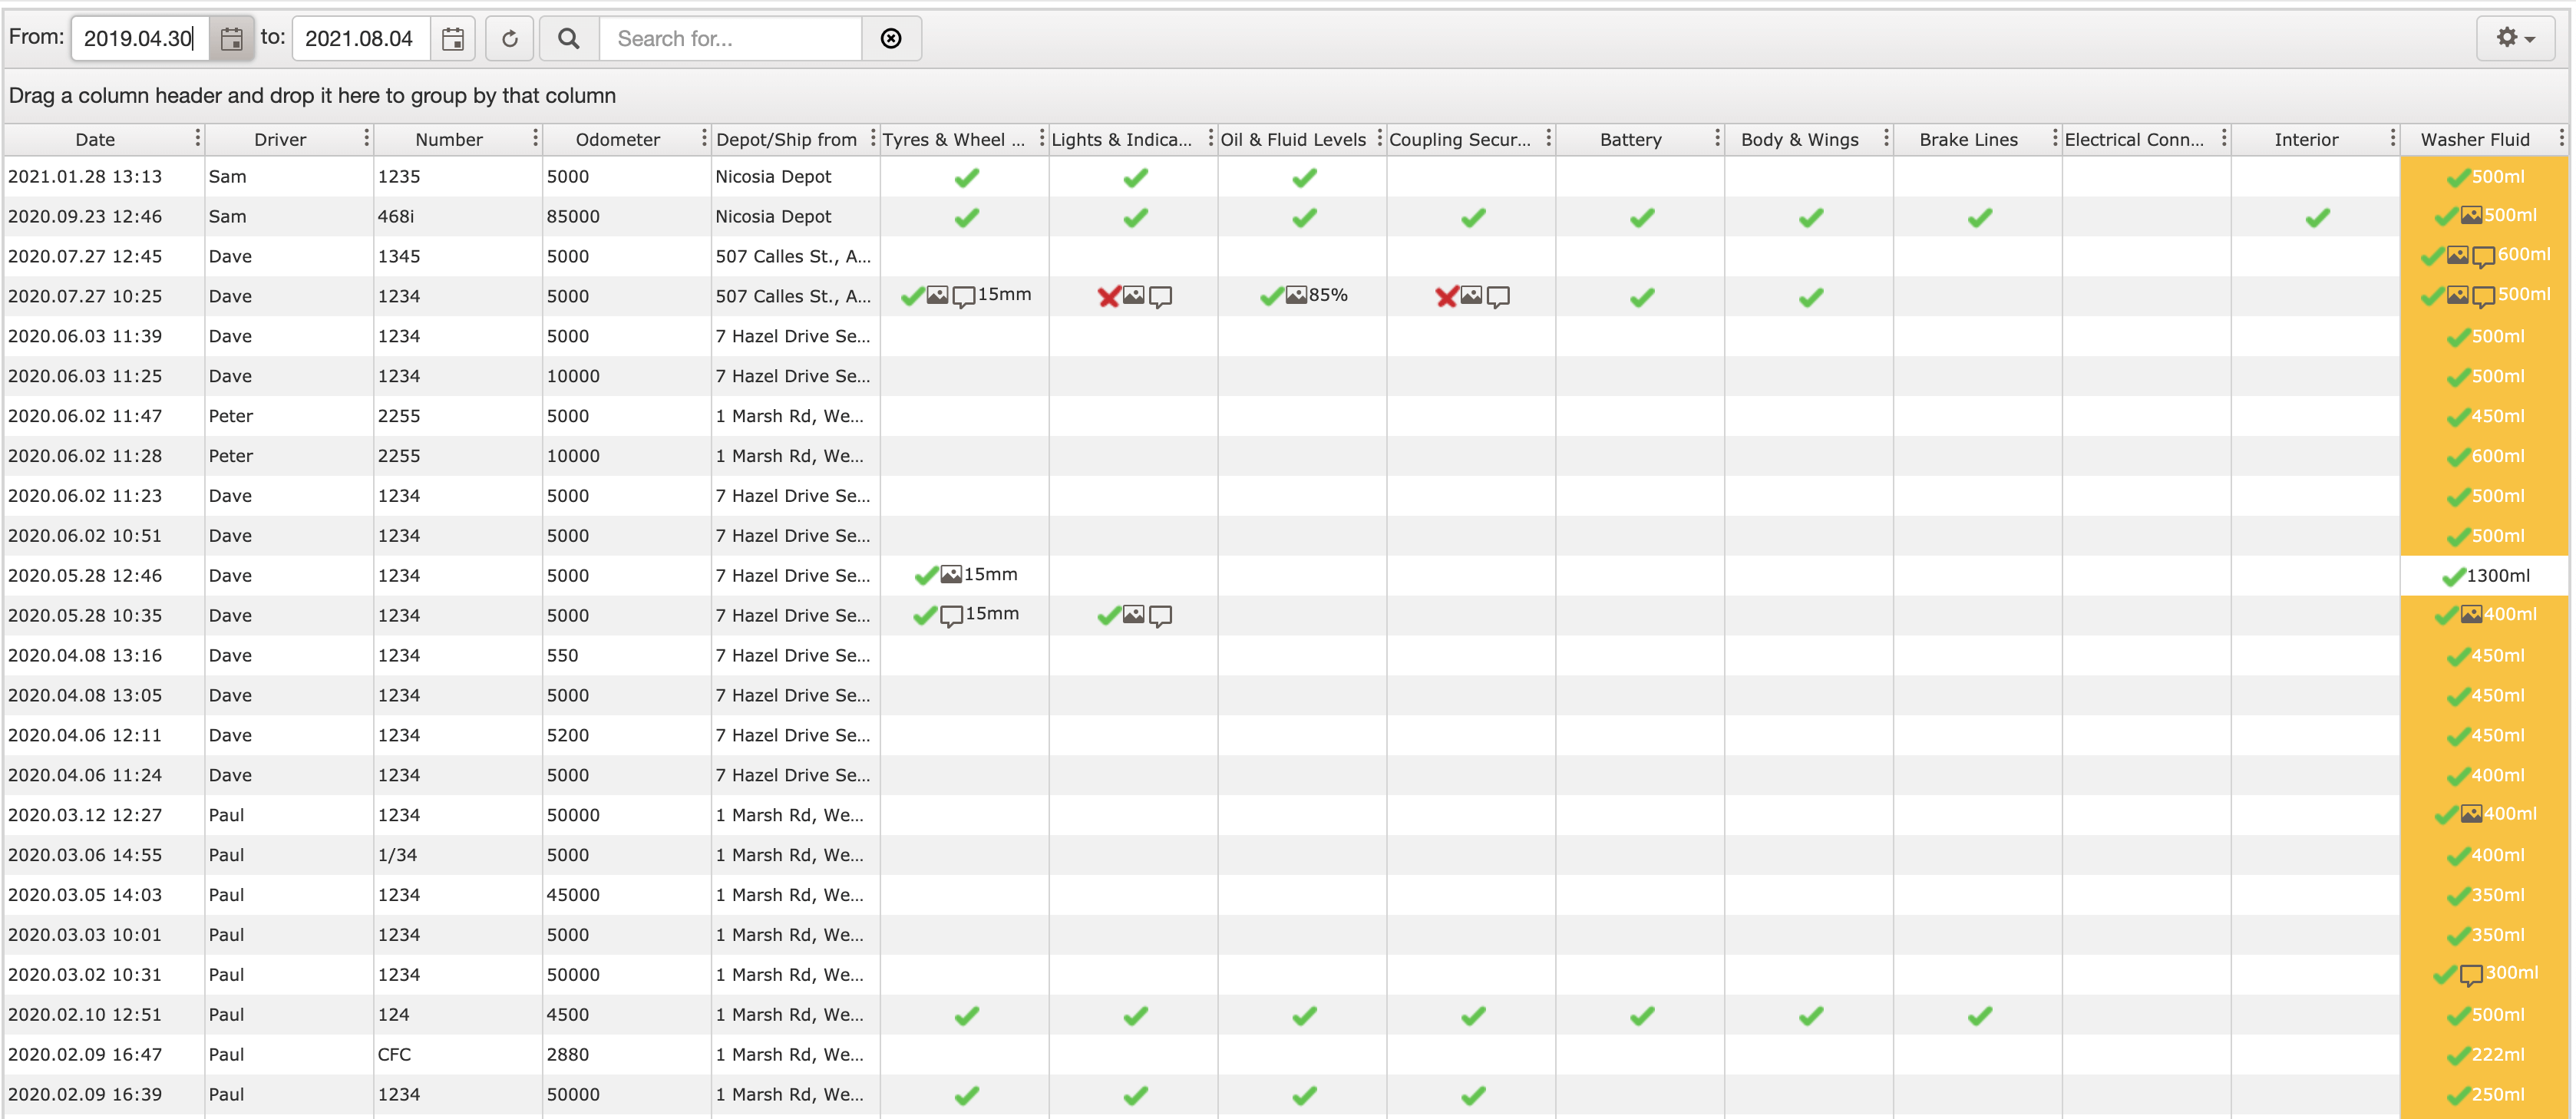Screen dimensions: 2576x1119
Task: Open Lights comment icon in 2020.05.28 10:35 row
Action: click(x=1160, y=616)
